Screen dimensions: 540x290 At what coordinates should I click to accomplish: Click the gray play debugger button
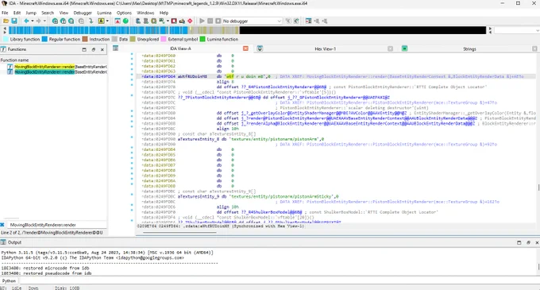tap(202, 21)
